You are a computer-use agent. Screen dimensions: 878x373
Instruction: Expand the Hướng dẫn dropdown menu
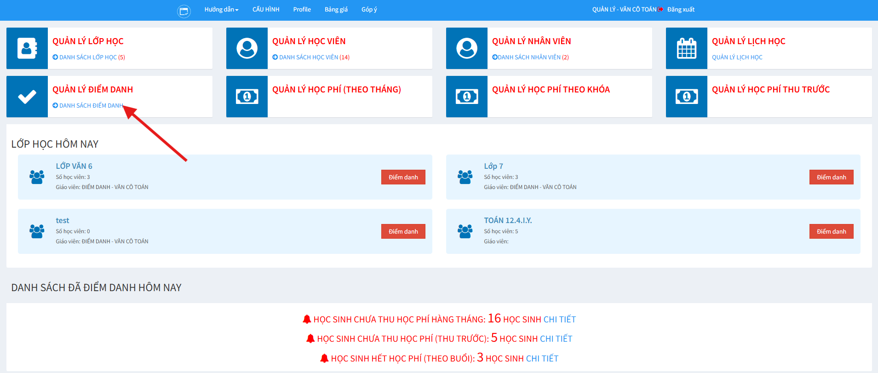[221, 10]
